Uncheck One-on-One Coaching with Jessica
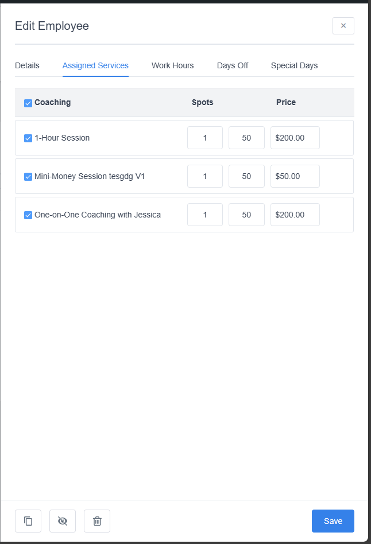The width and height of the screenshot is (371, 544). [28, 215]
